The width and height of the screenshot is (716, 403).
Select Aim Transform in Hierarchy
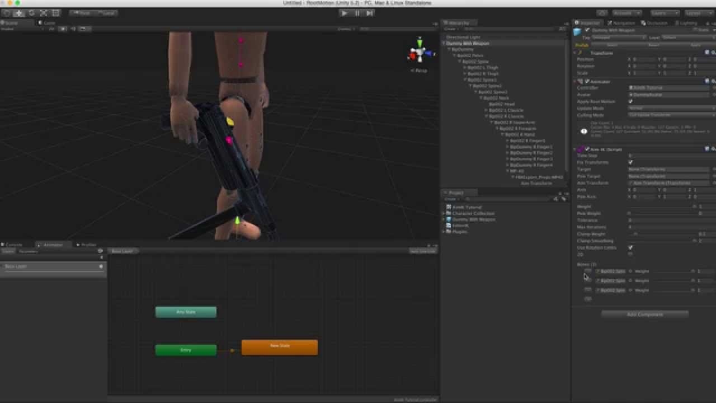[536, 183]
